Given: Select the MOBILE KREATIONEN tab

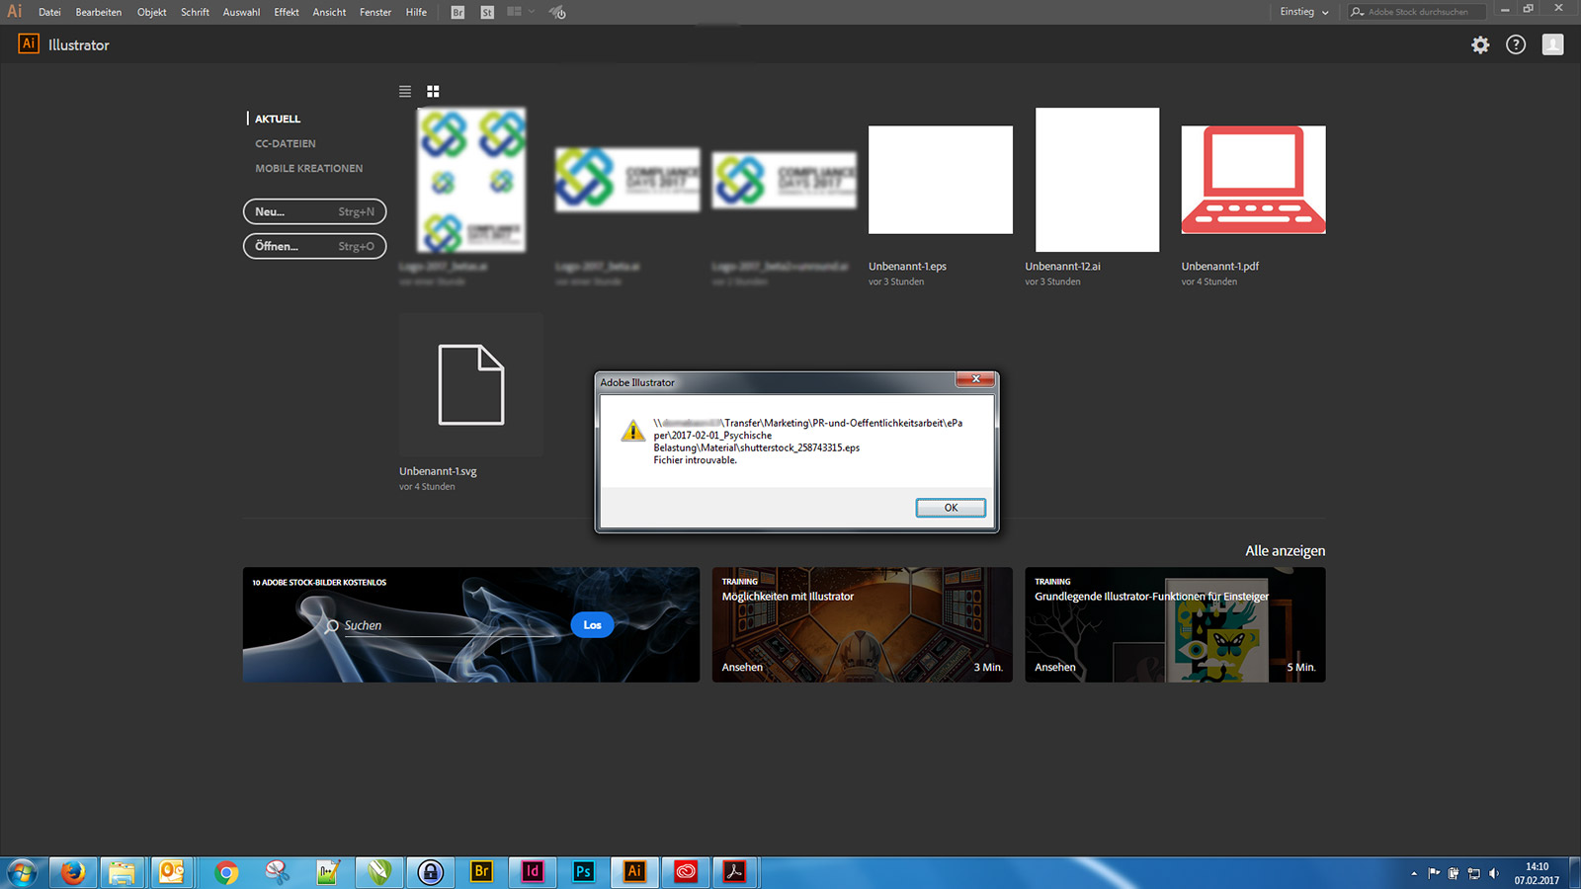Looking at the screenshot, I should point(309,168).
